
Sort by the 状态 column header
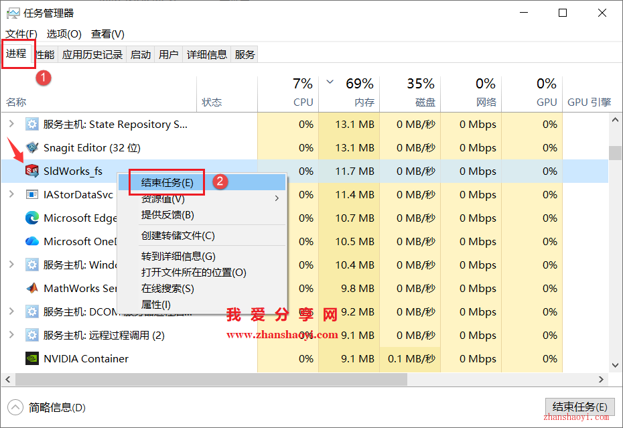pos(227,94)
